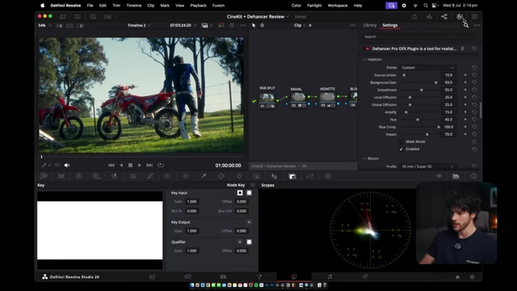Open the Information palette icon
Viewport: 517px width, 291px height.
[473, 176]
